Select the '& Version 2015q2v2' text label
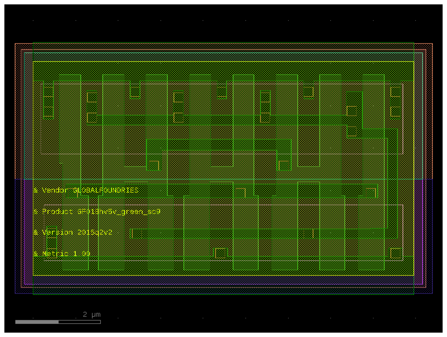This screenshot has height=337, width=447. pyautogui.click(x=73, y=233)
